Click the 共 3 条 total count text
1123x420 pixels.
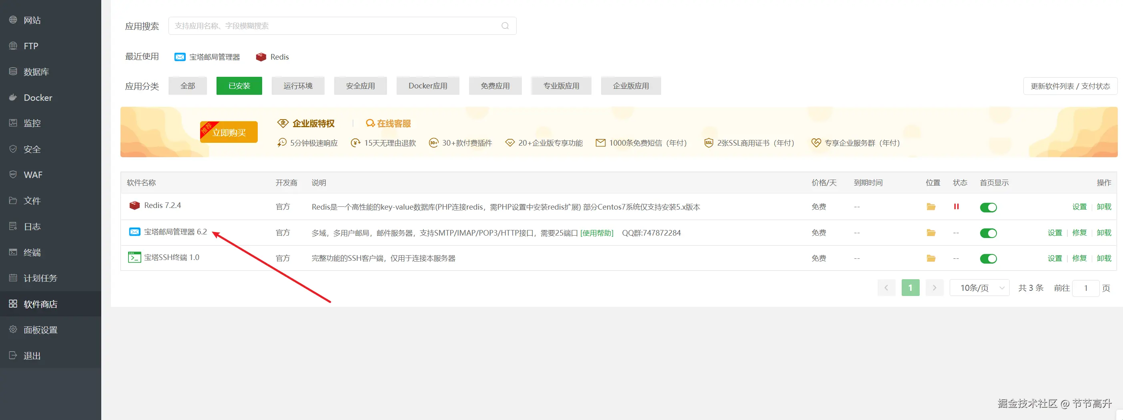pos(1031,288)
